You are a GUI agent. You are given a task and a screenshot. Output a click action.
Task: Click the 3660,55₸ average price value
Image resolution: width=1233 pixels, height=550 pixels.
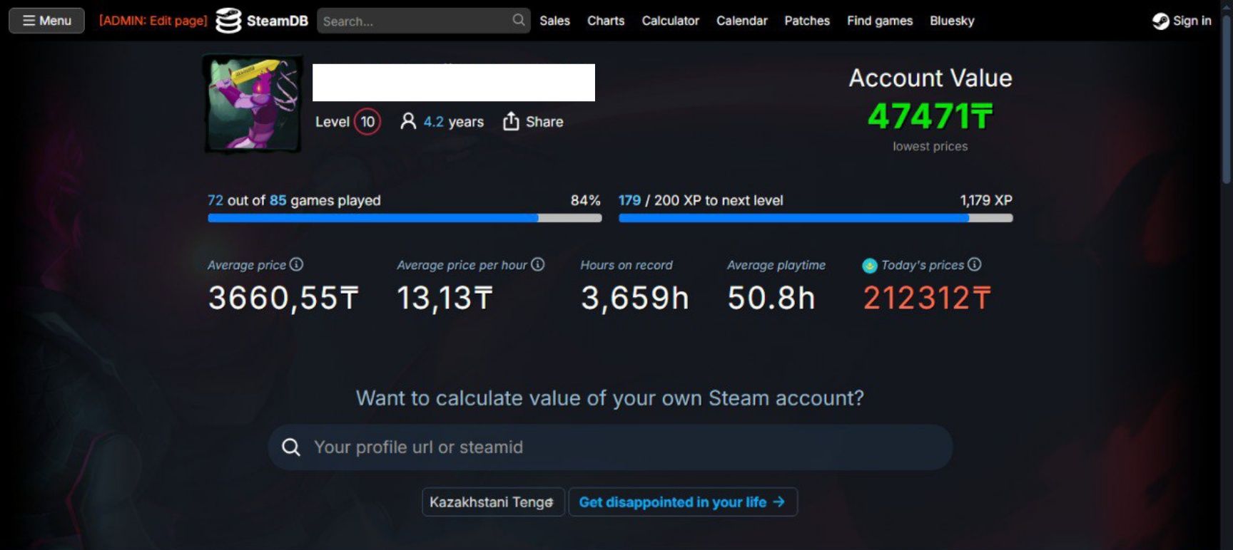coord(283,298)
